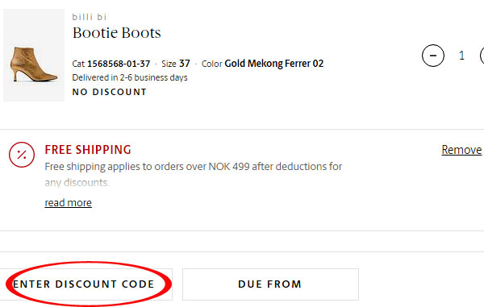Decrease quantity with the minus button

point(433,56)
